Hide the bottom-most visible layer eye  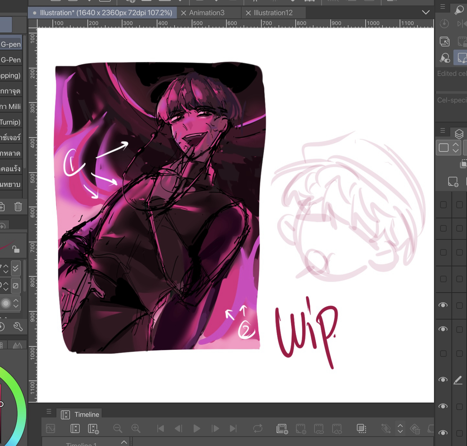pos(443,433)
